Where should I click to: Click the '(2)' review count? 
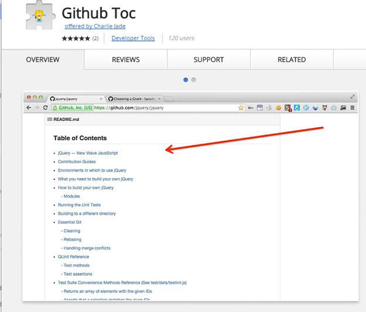pyautogui.click(x=95, y=39)
